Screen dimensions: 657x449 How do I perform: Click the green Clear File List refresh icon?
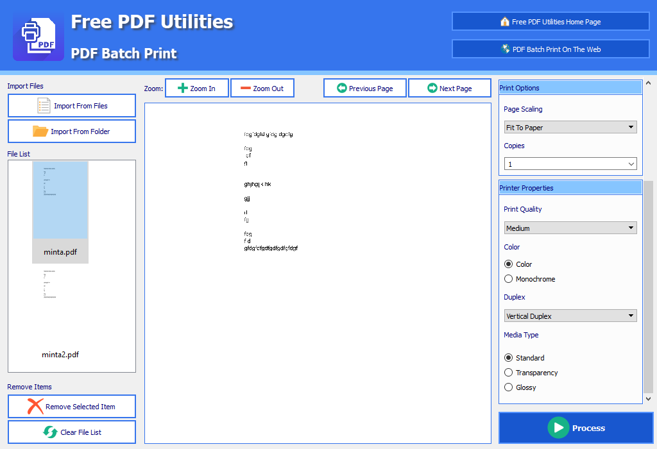50,432
